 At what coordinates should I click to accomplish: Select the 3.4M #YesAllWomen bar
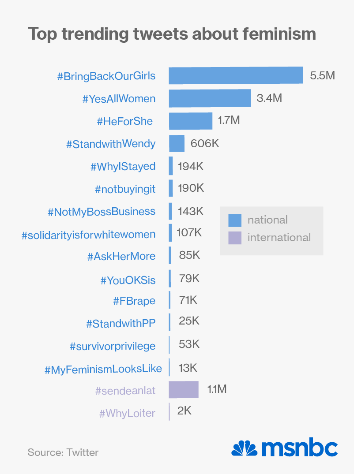(210, 98)
